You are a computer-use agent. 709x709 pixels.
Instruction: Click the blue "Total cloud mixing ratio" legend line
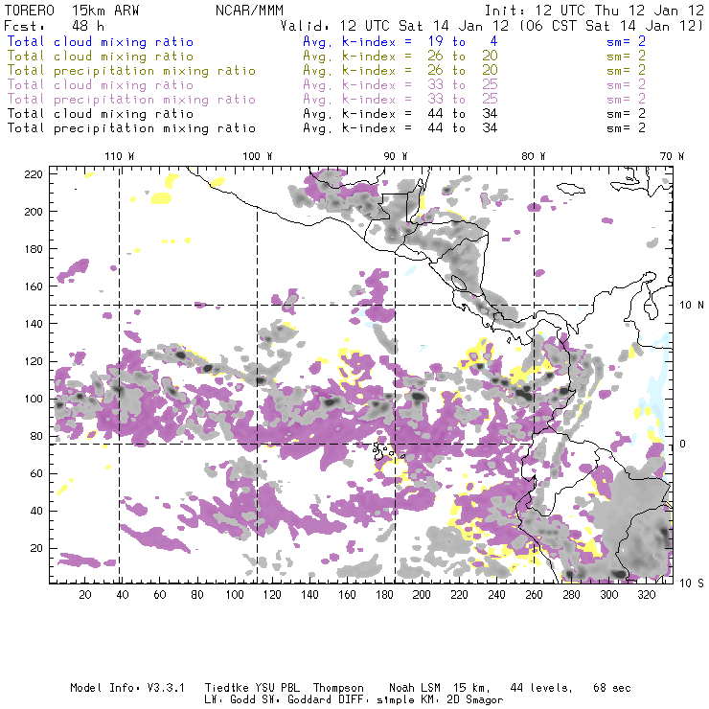tap(101, 41)
